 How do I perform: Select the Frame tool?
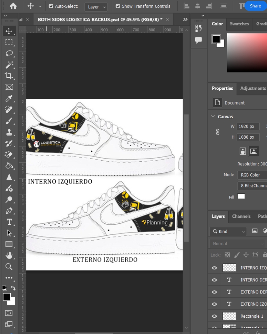pyautogui.click(x=9, y=87)
